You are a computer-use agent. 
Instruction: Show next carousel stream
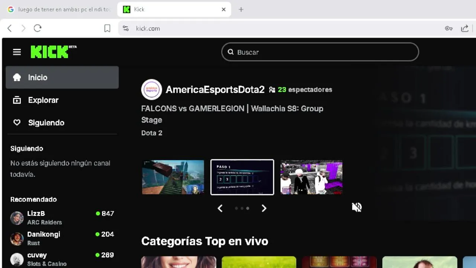264,208
